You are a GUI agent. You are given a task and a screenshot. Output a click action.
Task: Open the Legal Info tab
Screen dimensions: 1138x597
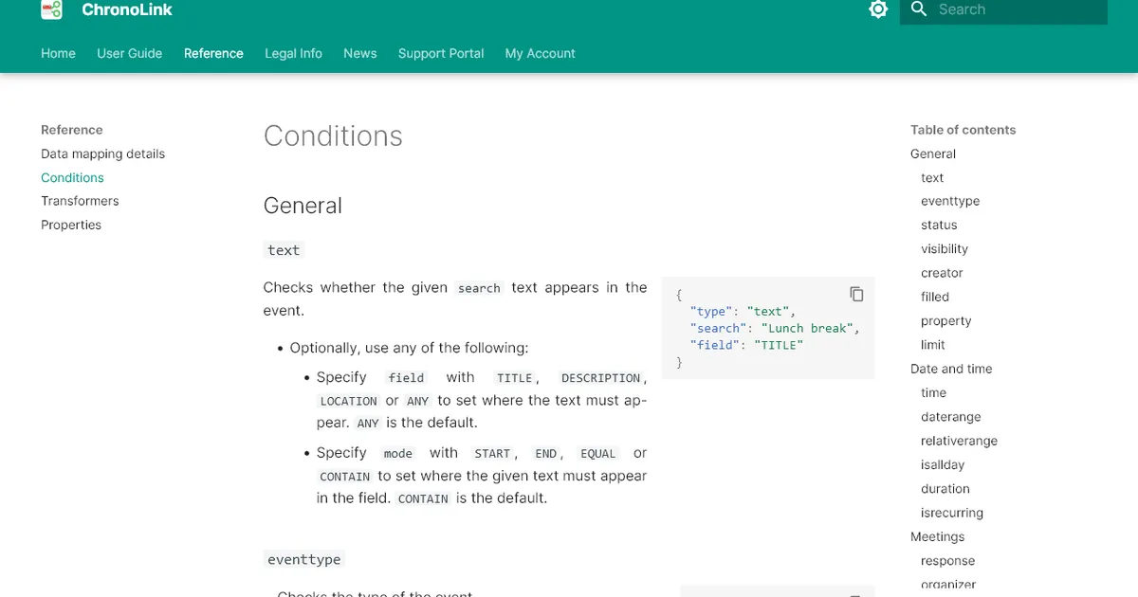pos(293,53)
